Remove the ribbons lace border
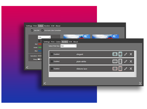This screenshot has width=147, height=109. click(x=131, y=69)
